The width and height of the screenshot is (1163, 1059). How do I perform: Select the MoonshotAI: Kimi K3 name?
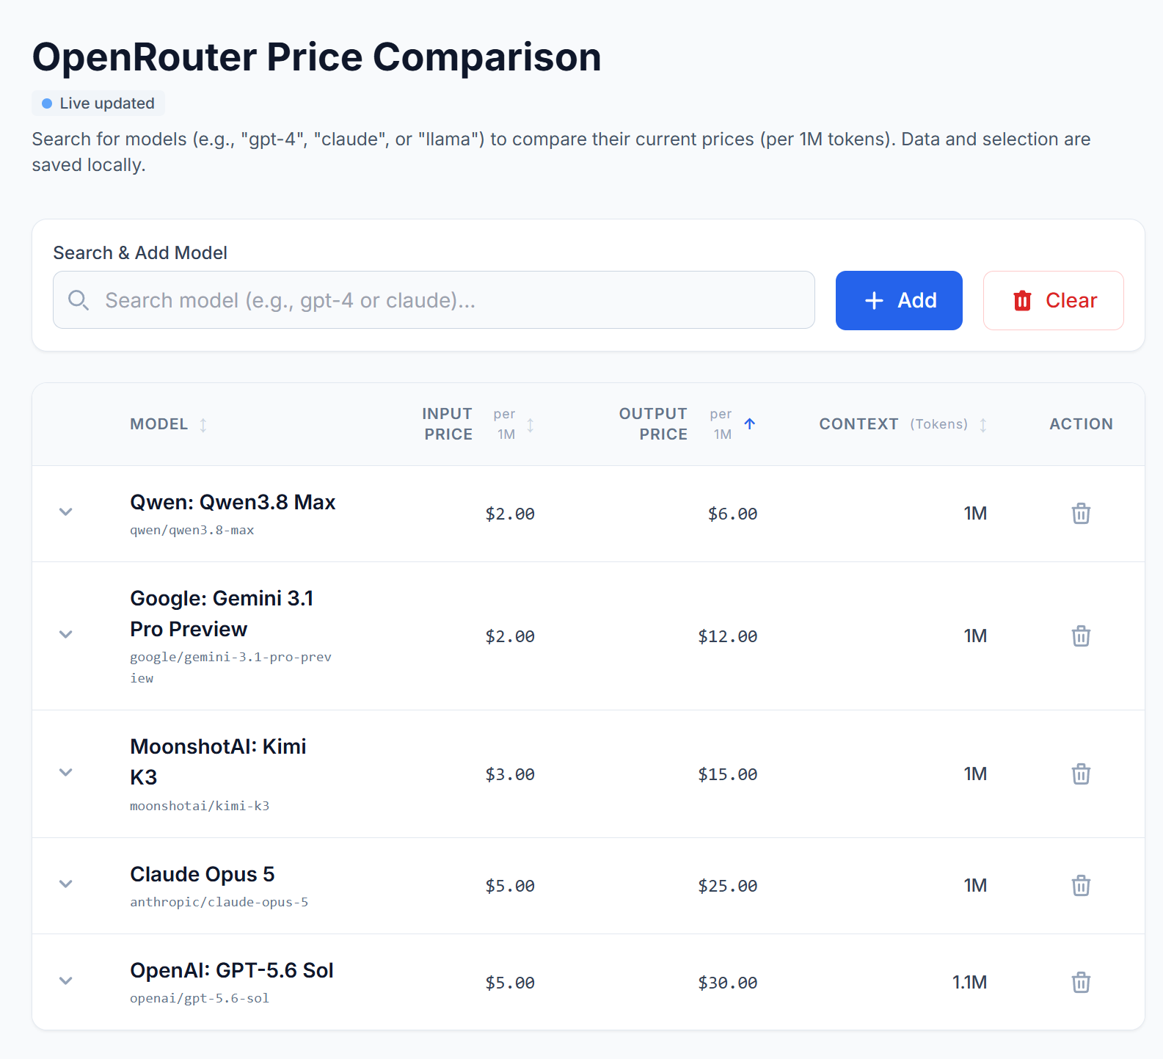[x=218, y=762]
